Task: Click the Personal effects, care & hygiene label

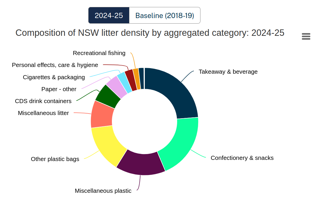Action: coord(55,65)
